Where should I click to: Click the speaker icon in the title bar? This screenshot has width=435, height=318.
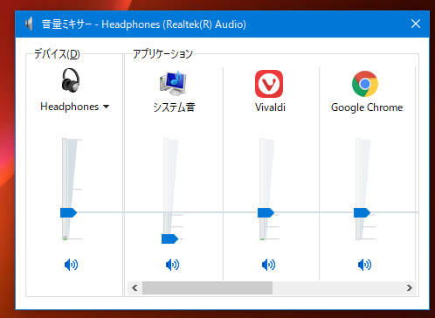pos(29,24)
